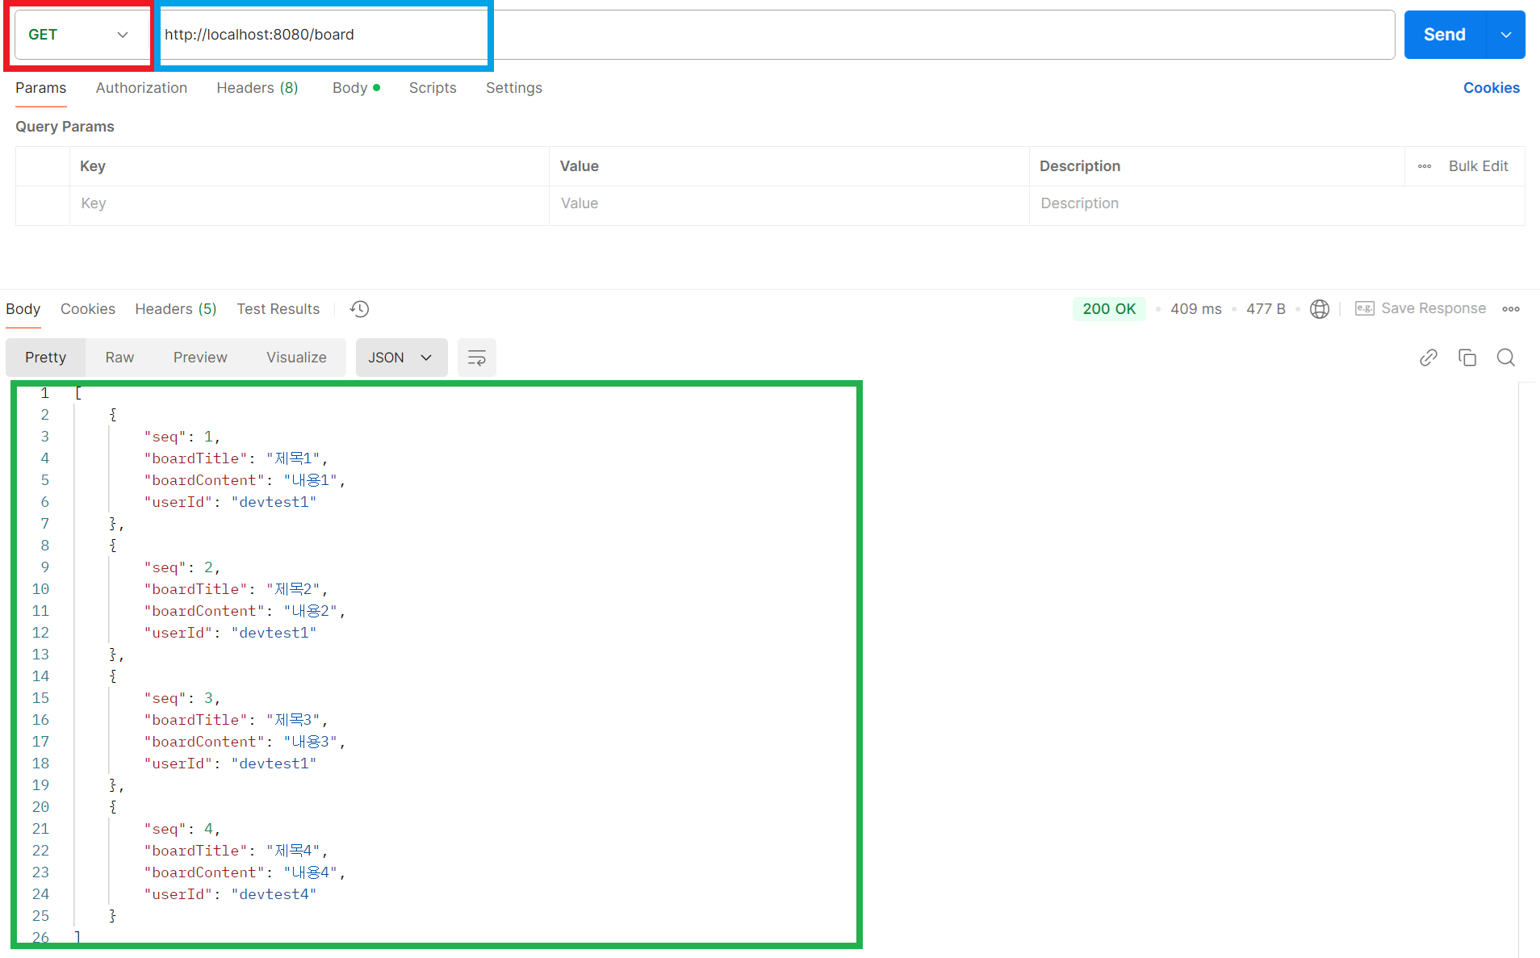
Task: Click the Query Params heading
Action: point(65,127)
